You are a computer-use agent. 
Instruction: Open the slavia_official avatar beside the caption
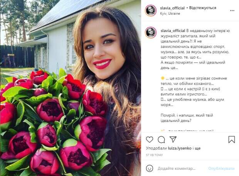pyautogui.click(x=151, y=32)
